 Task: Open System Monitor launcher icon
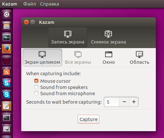point(7,37)
